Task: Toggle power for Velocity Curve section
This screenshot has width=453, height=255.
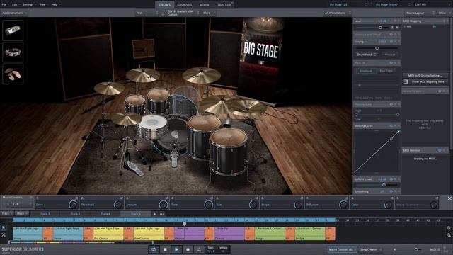Action: click(391, 126)
